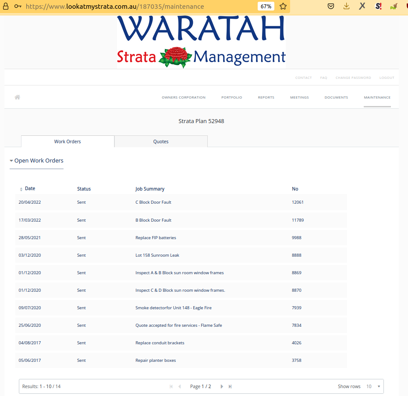
Task: Bookmark this page with the star icon
Action: [283, 6]
